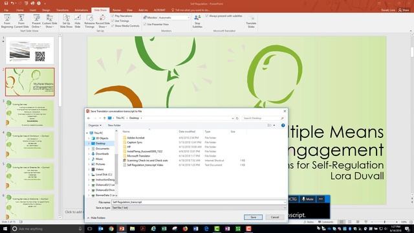Open the File tab
414x233 pixels.
coord(6,10)
